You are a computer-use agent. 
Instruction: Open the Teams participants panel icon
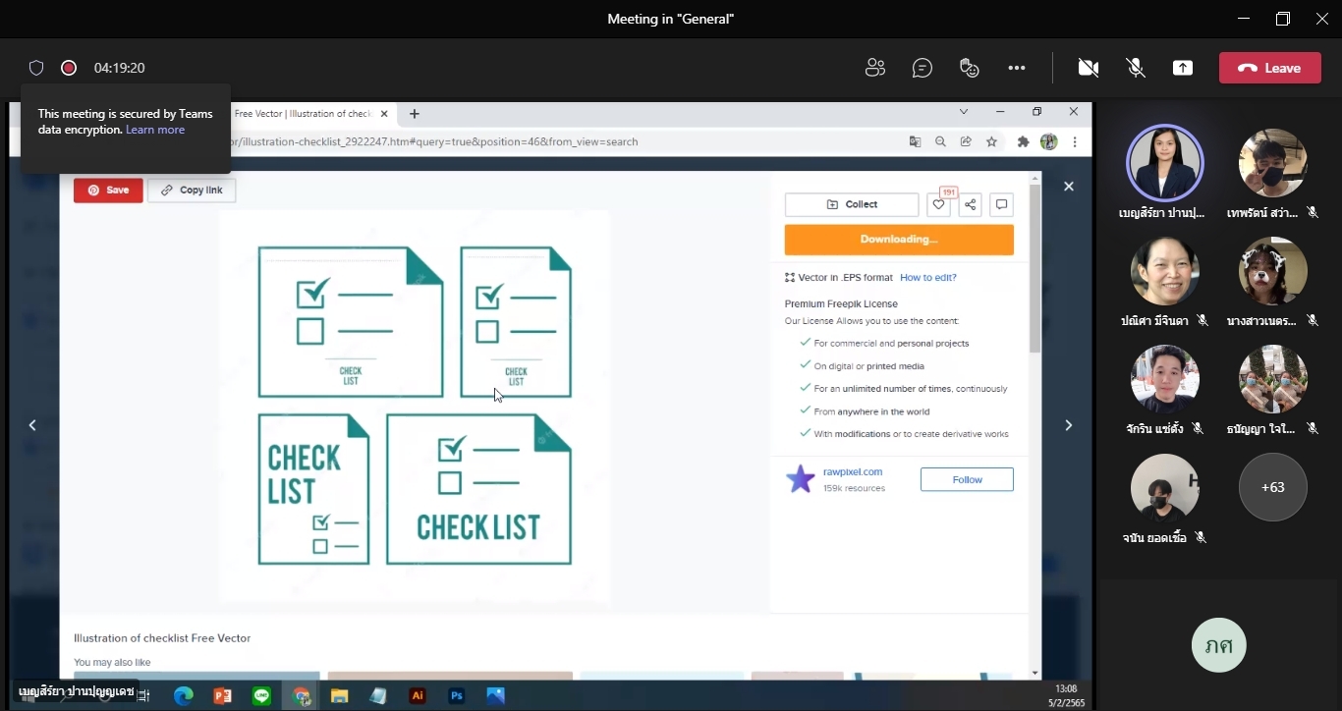874,68
